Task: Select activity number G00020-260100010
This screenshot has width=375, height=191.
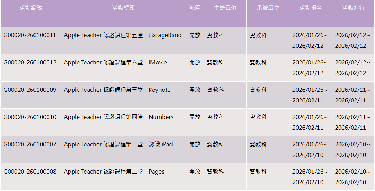Action: (x=30, y=117)
